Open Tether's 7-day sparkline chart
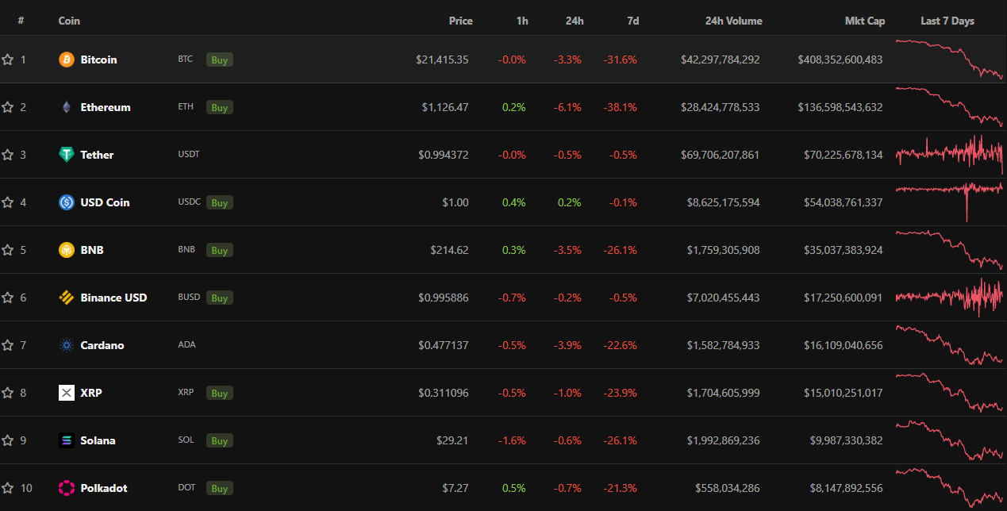Image resolution: width=1007 pixels, height=511 pixels. click(x=949, y=155)
